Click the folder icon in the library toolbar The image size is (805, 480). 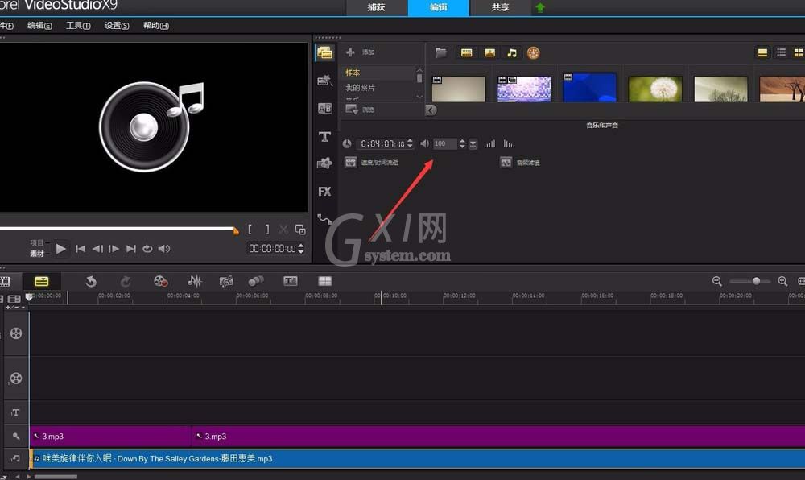click(440, 52)
